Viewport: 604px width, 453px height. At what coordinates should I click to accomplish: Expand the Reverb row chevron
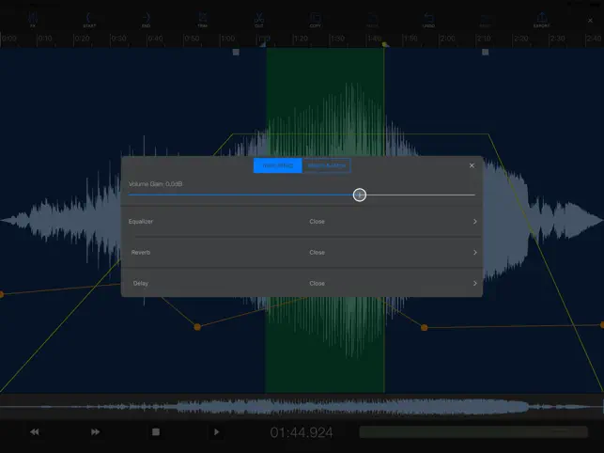tap(475, 252)
